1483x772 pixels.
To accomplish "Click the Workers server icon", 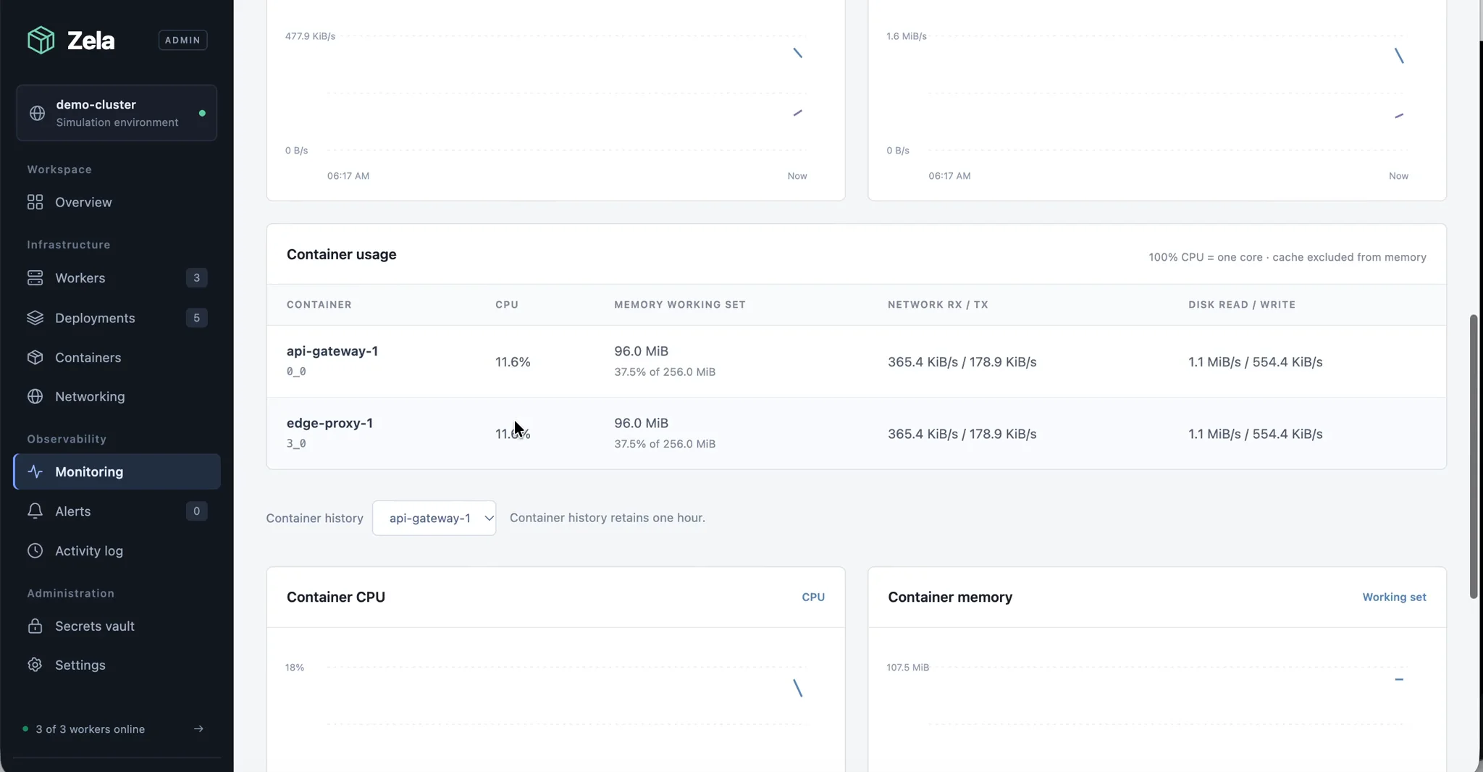I will pos(35,278).
